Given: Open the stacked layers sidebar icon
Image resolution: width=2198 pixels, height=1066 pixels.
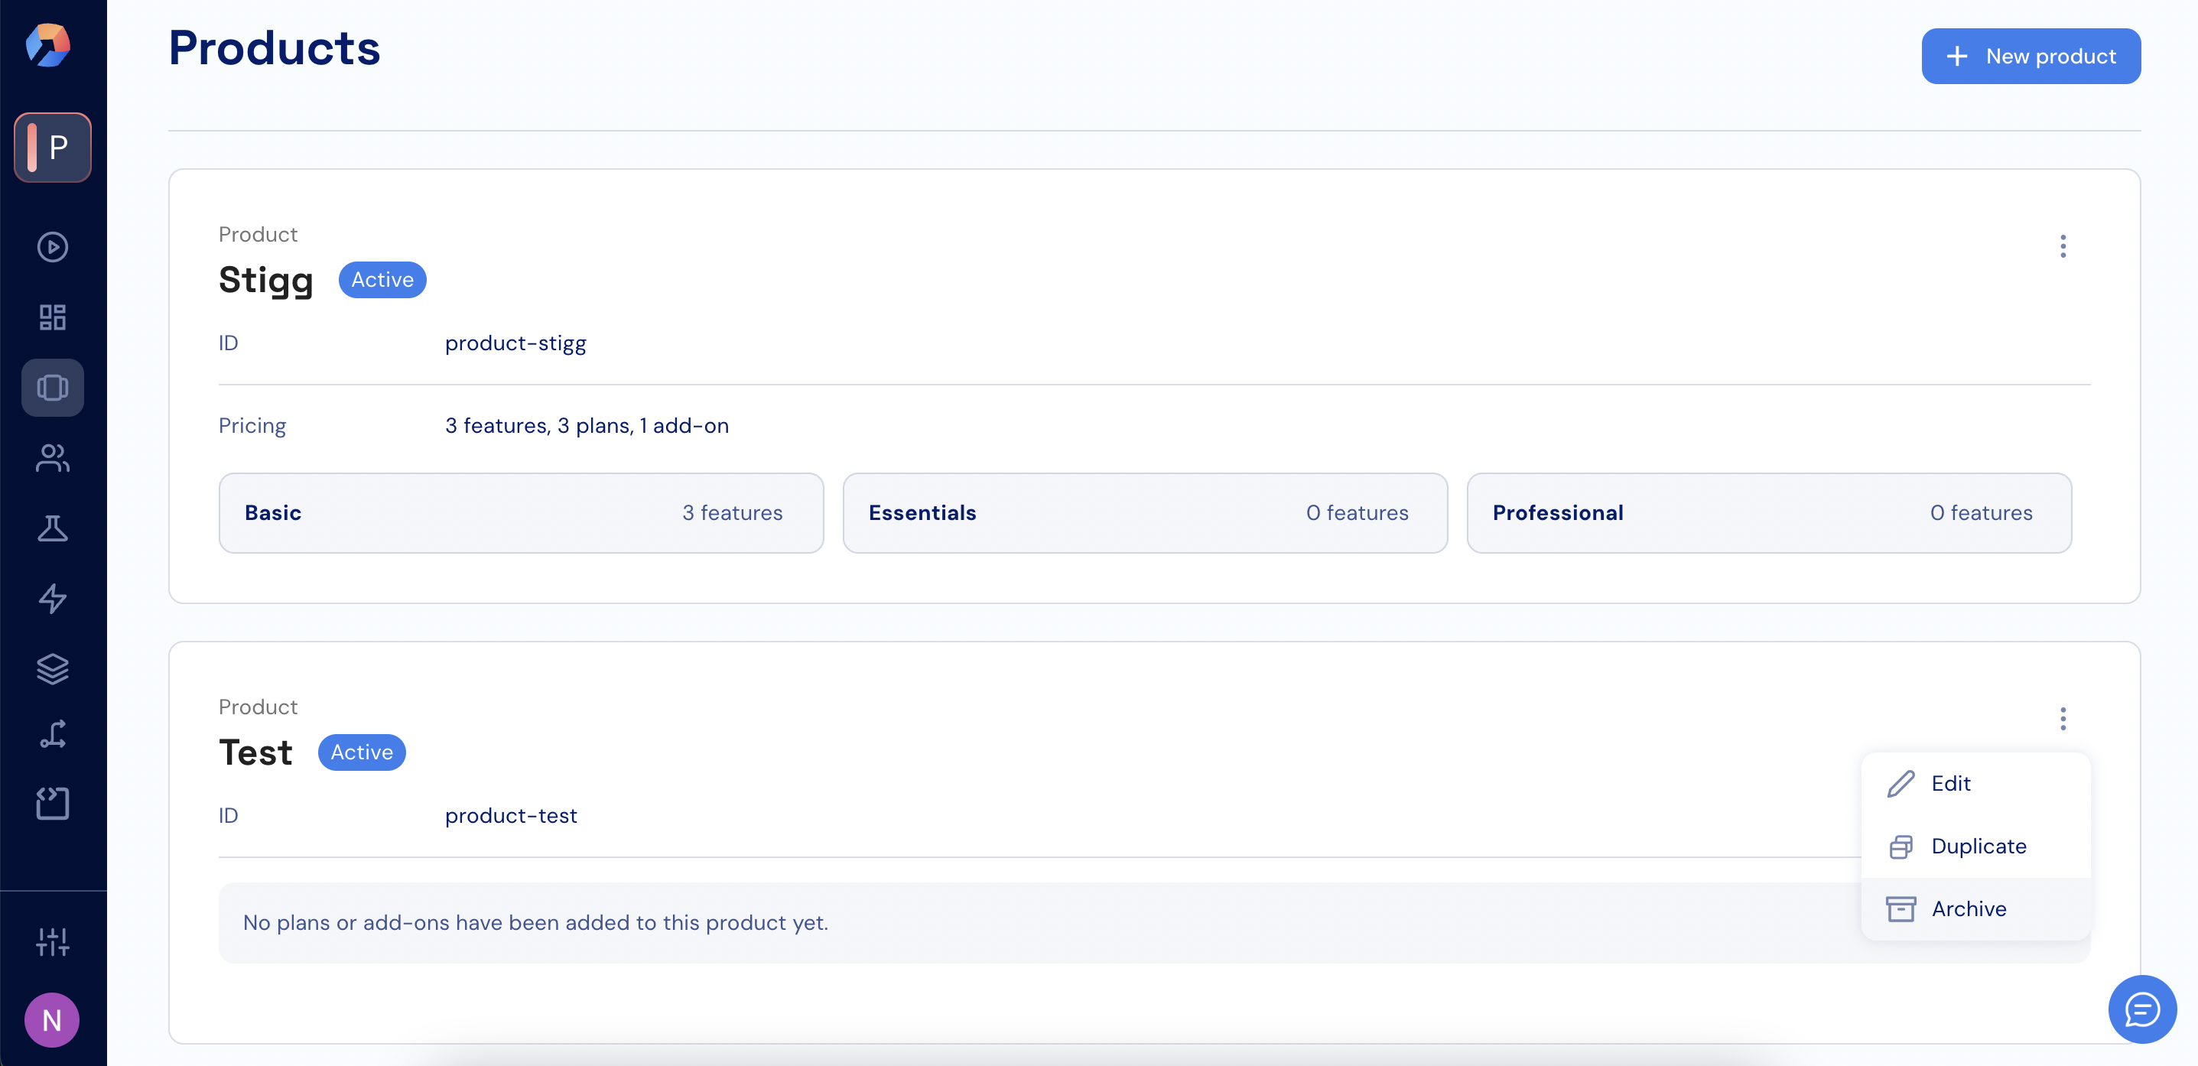Looking at the screenshot, I should click(52, 668).
